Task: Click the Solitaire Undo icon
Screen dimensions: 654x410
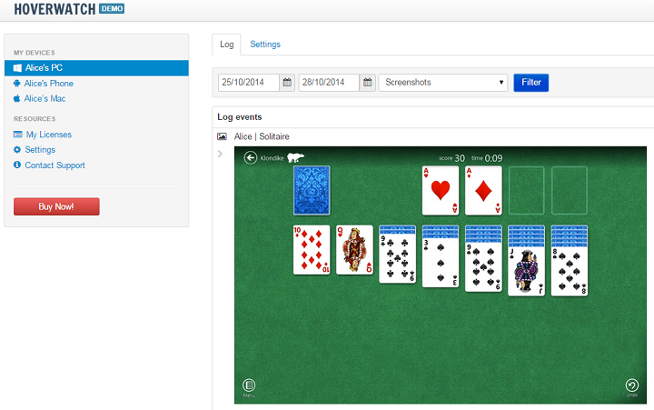Action: point(632,385)
